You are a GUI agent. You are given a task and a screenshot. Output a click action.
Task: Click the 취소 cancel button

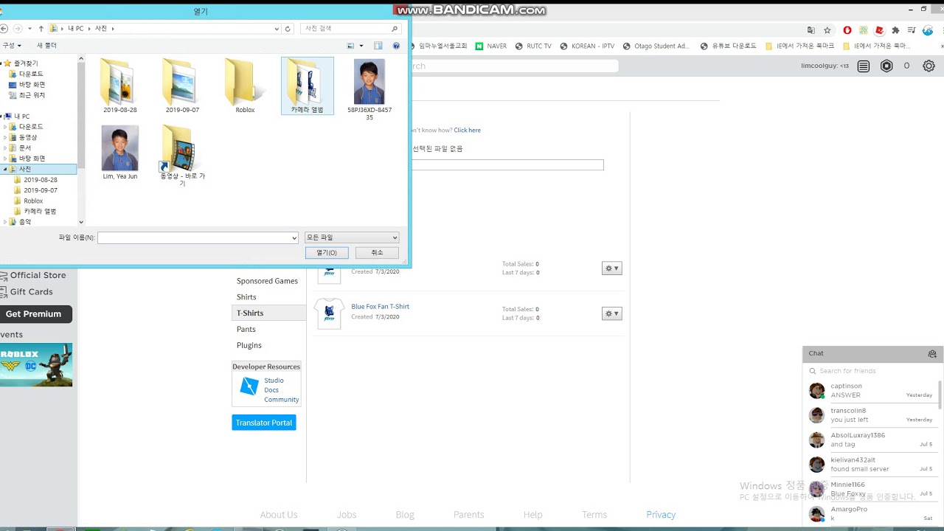(377, 252)
